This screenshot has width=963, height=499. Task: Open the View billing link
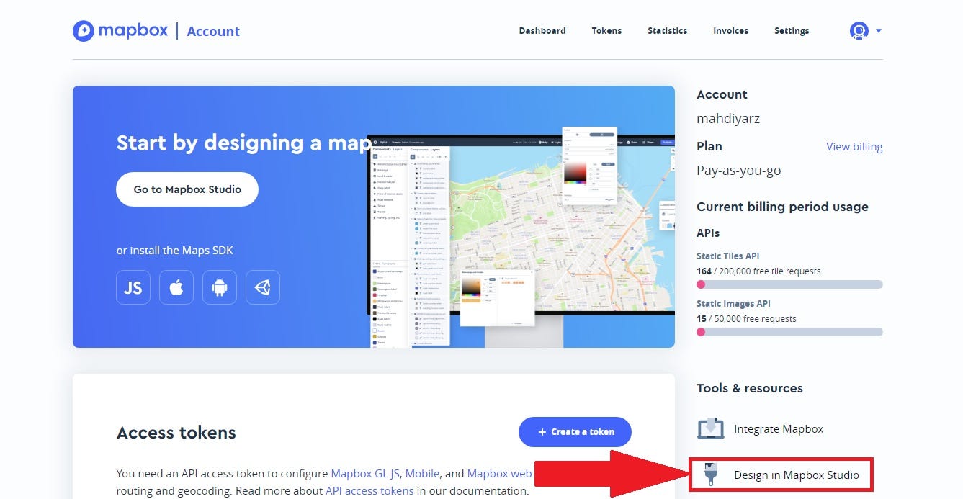coord(854,146)
